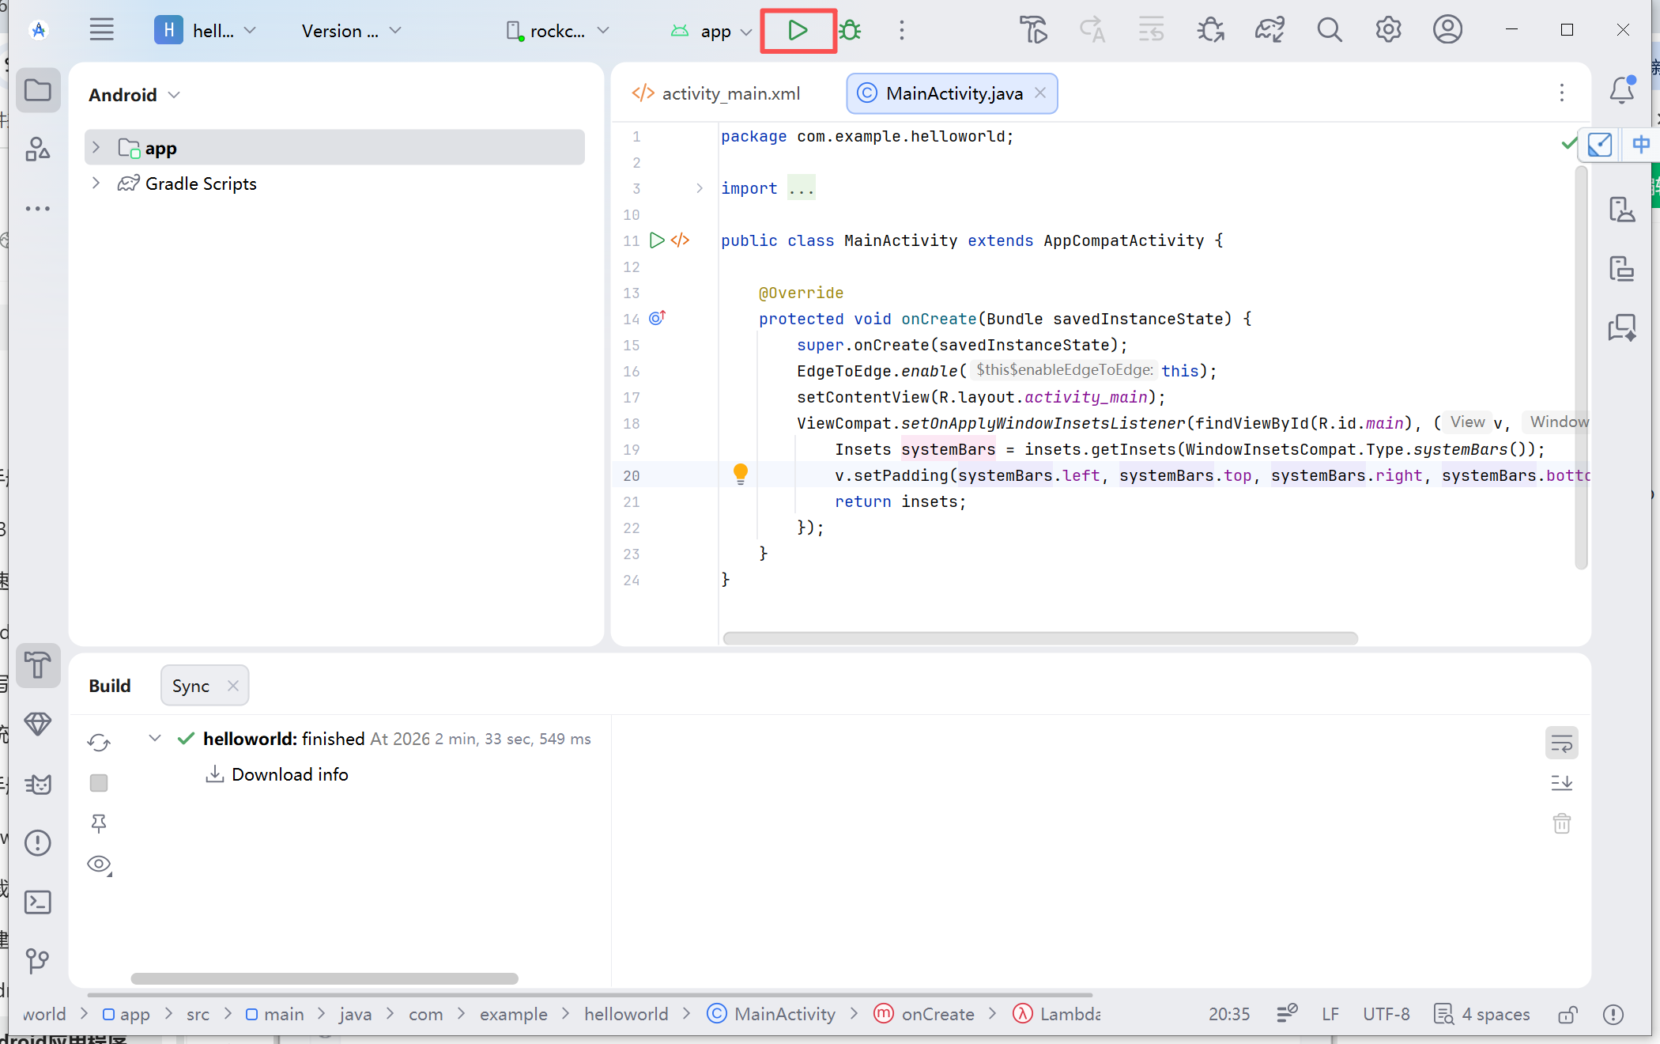
Task: Open the Project folder tool window
Action: coord(38,90)
